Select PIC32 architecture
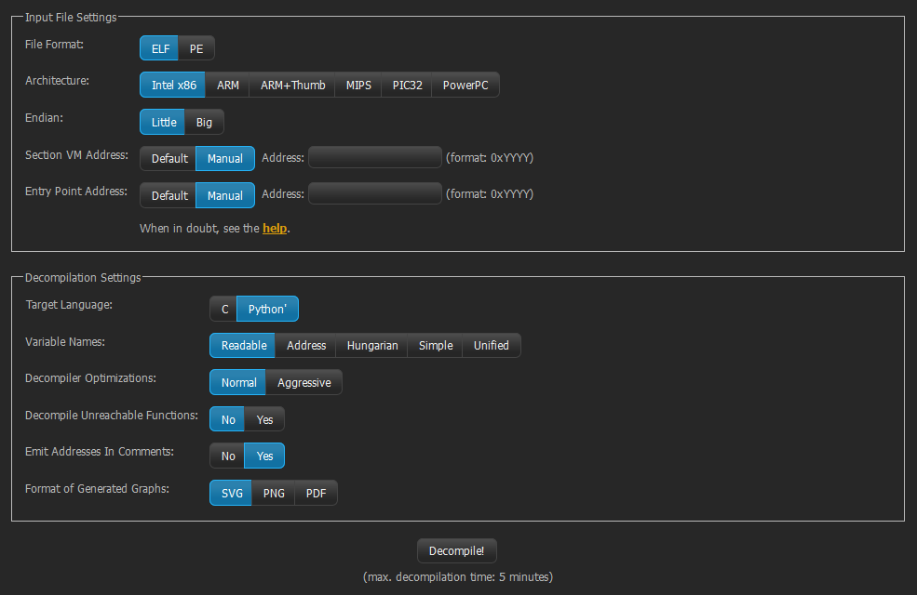The width and height of the screenshot is (917, 595). click(x=407, y=86)
